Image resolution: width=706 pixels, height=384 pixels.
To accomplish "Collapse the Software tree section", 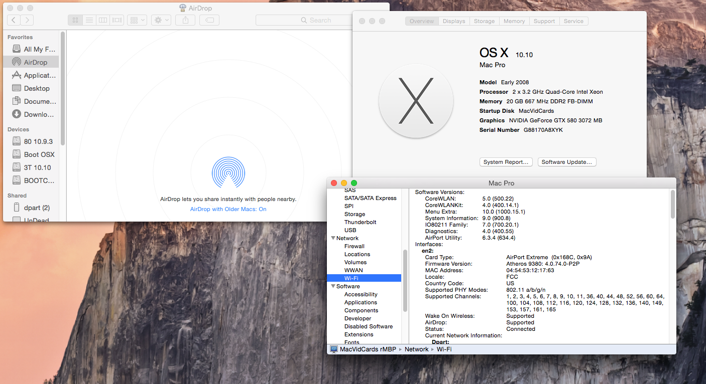I will 333,286.
